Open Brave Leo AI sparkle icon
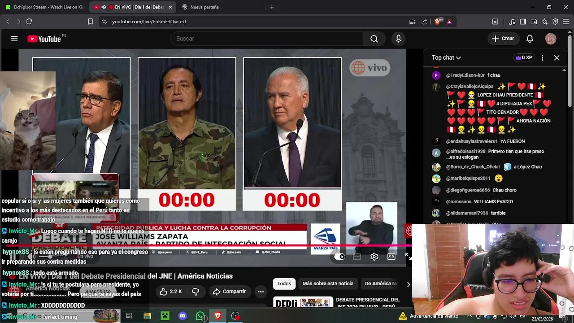This screenshot has width=574, height=323. pos(544,22)
